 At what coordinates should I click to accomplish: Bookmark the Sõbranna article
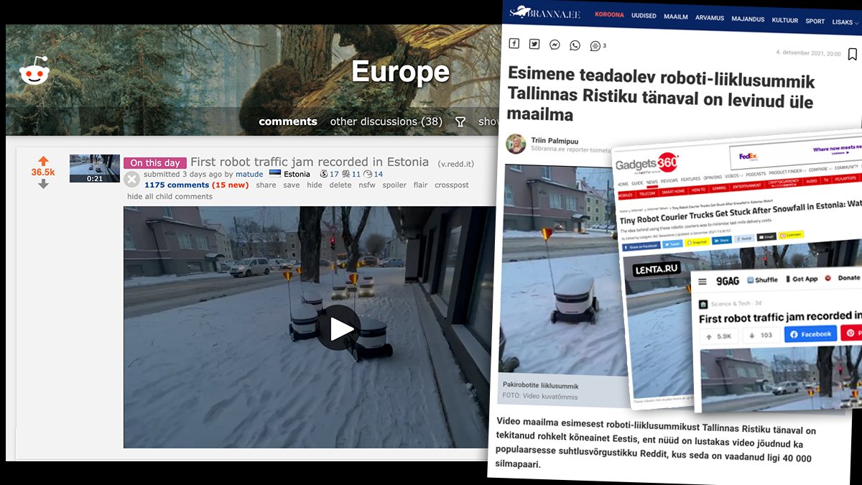point(852,54)
